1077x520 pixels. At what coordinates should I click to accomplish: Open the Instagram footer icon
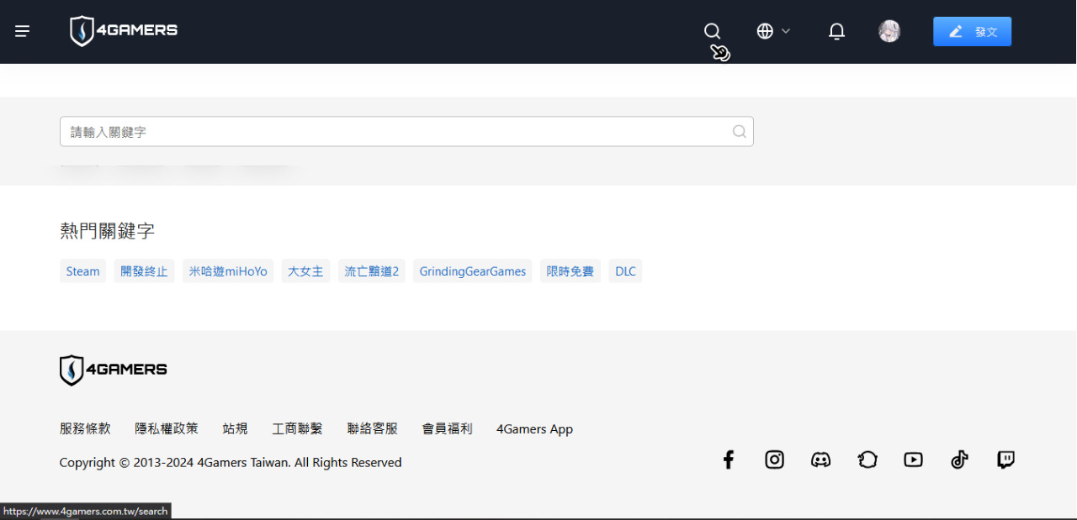tap(774, 460)
